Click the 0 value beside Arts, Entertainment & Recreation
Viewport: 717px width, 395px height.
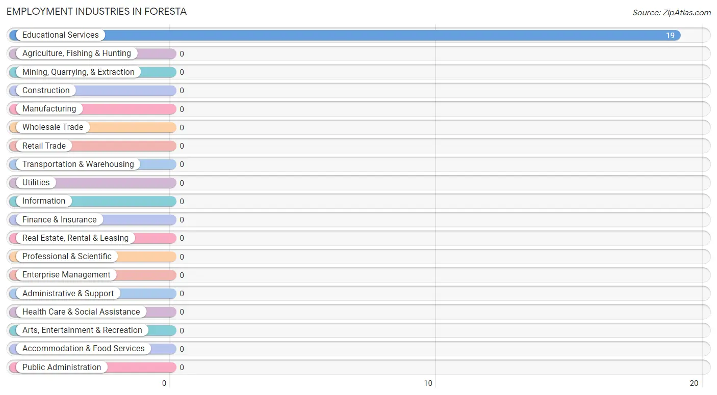[x=182, y=331]
